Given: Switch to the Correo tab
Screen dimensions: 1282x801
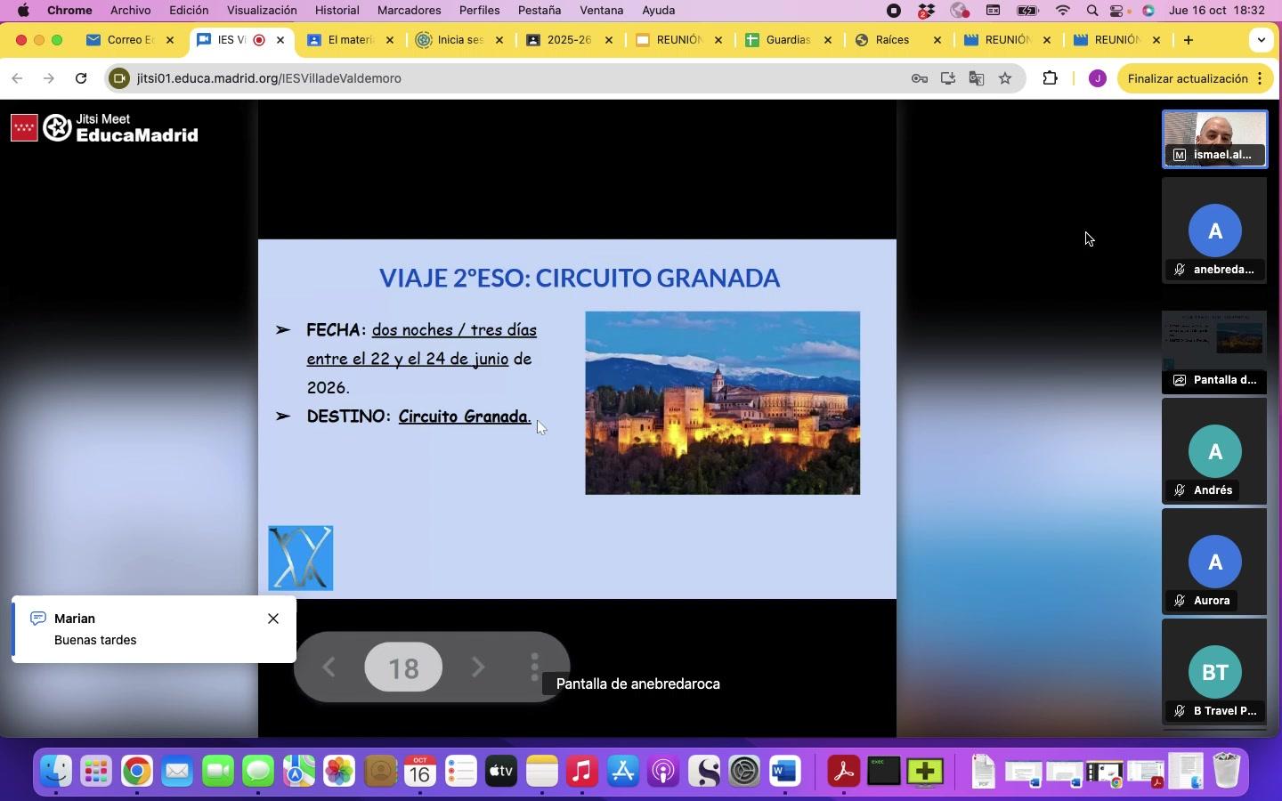Looking at the screenshot, I should click(130, 40).
